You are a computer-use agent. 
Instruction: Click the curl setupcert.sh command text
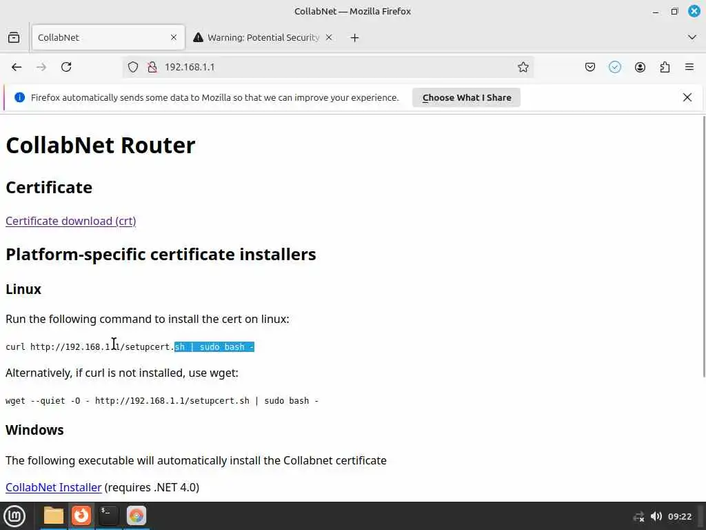130,346
